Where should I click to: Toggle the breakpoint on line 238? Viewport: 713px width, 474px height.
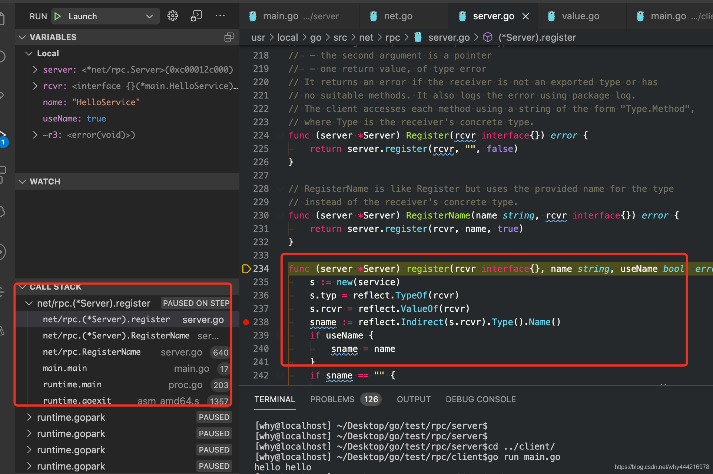(246, 322)
